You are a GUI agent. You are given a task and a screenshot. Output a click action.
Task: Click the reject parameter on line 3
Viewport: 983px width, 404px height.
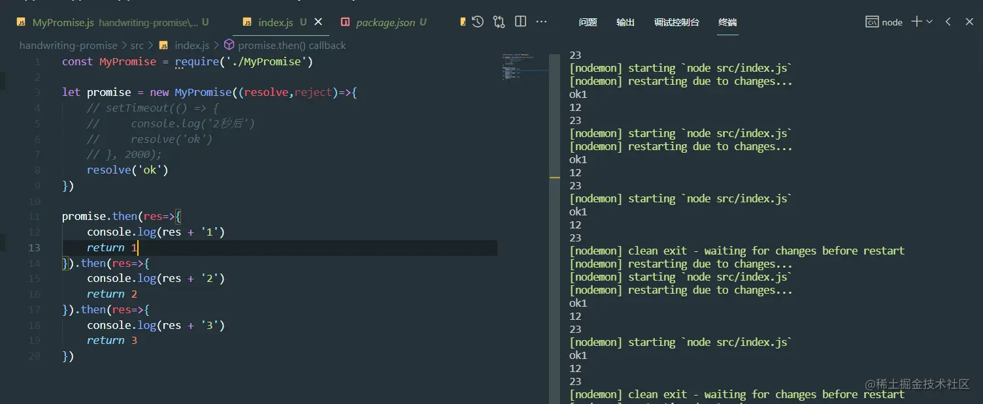[313, 92]
